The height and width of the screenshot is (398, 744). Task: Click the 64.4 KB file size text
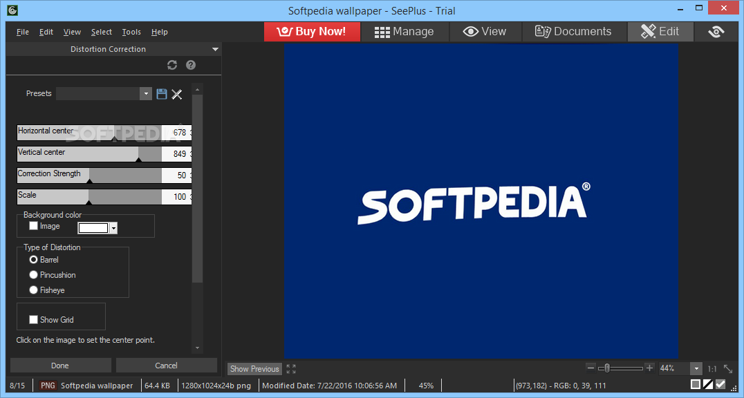[x=157, y=385]
